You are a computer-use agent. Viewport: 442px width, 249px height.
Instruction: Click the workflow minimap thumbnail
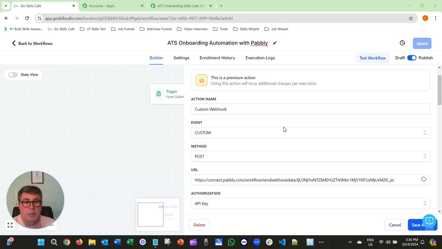(x=158, y=214)
